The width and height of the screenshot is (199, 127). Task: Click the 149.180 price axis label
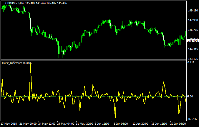click(193, 11)
